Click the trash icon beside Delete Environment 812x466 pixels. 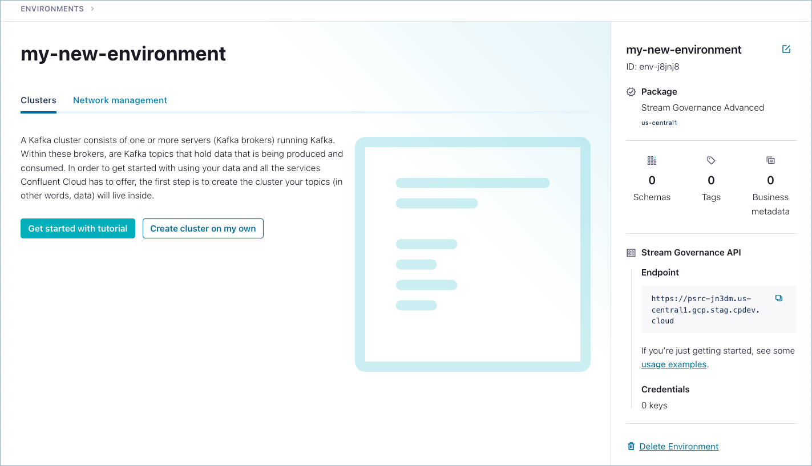[631, 446]
